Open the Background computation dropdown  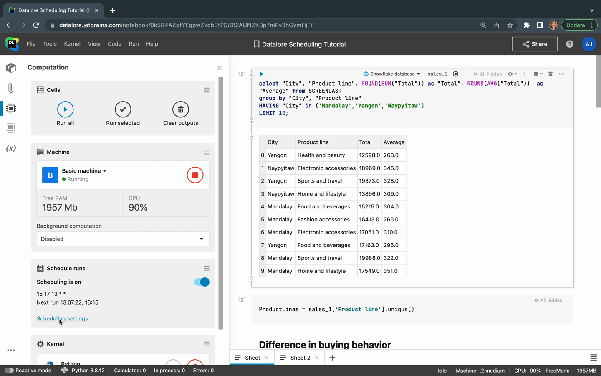(x=123, y=239)
